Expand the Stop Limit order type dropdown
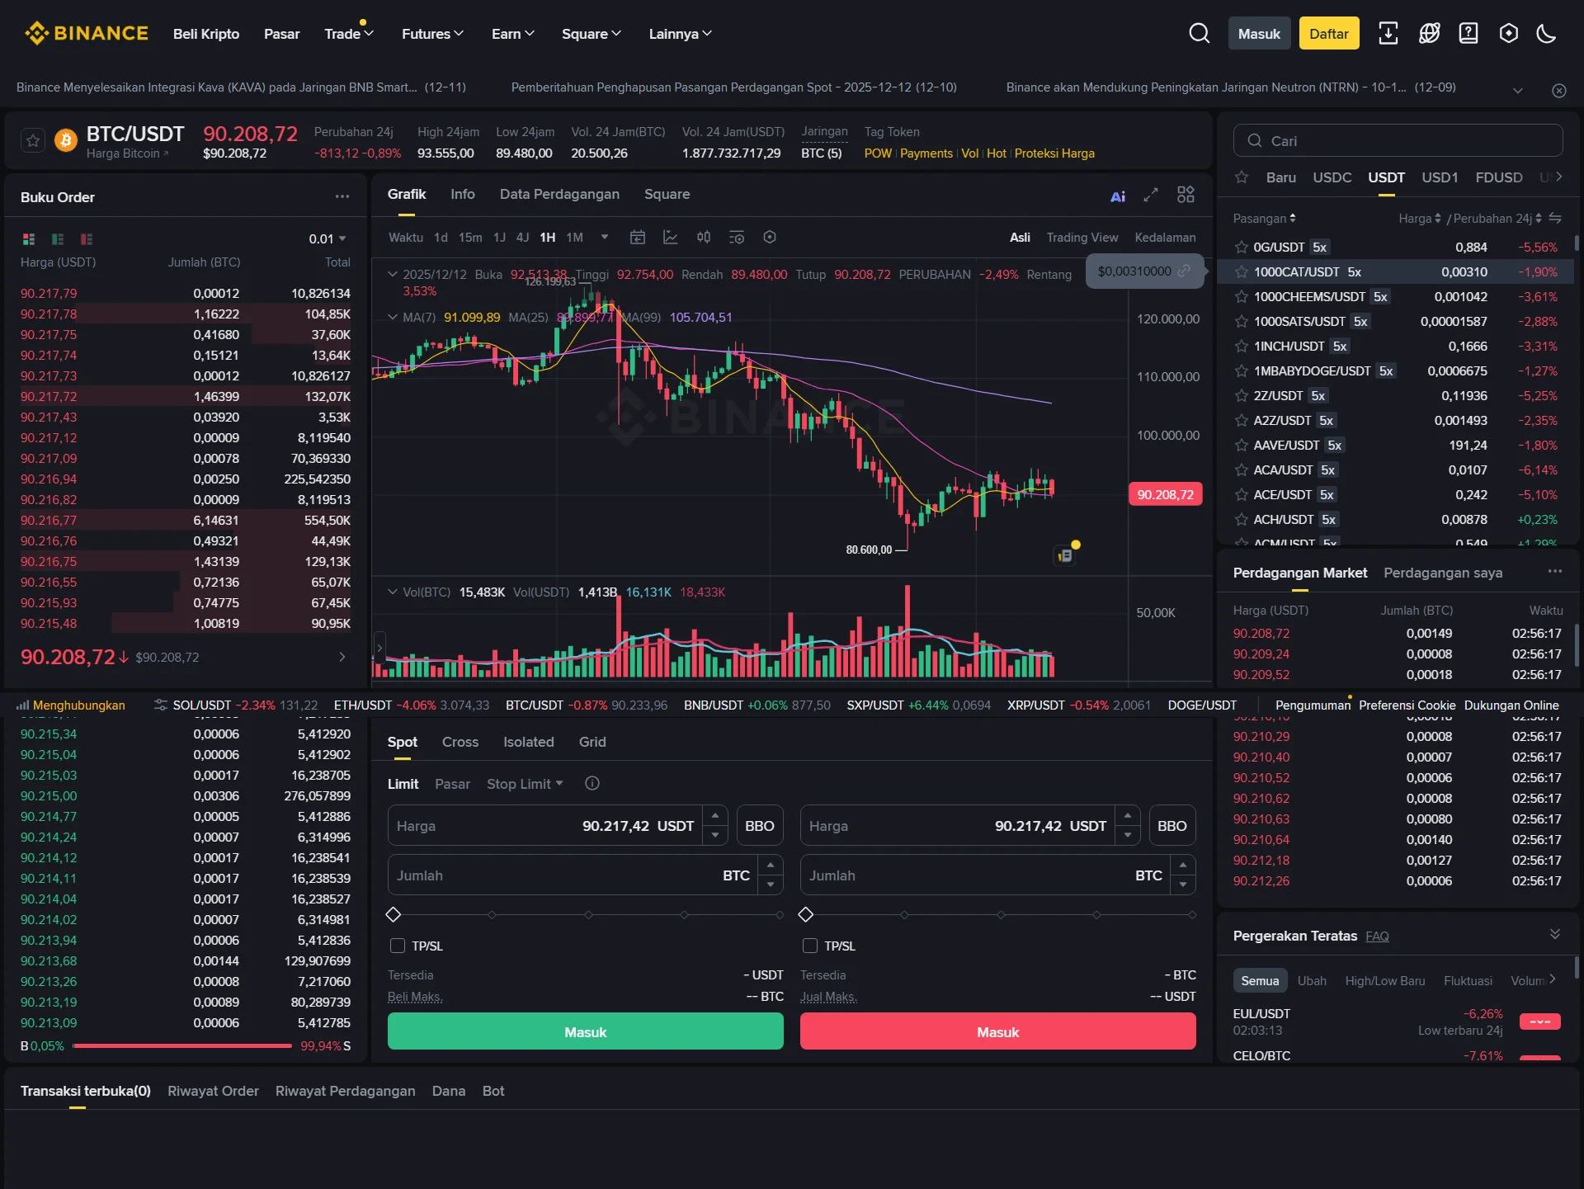1584x1189 pixels. 525,784
